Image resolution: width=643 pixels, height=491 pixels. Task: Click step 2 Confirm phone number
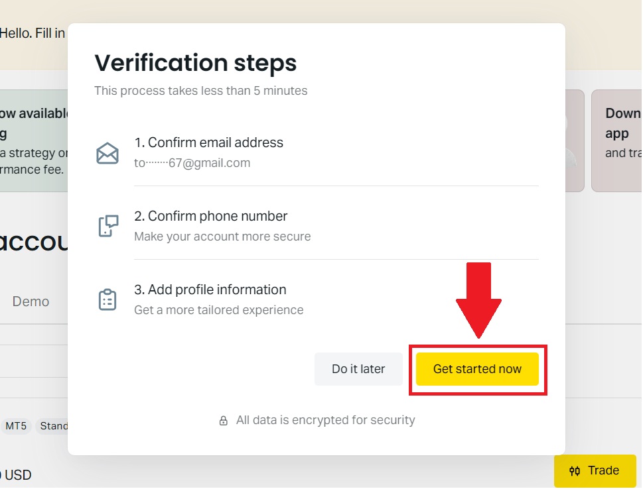click(x=211, y=215)
